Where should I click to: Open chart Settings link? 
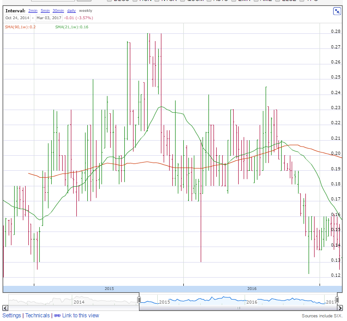(x=11, y=316)
